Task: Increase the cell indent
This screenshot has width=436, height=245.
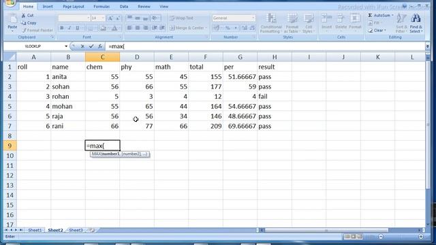Action: pyautogui.click(x=162, y=28)
